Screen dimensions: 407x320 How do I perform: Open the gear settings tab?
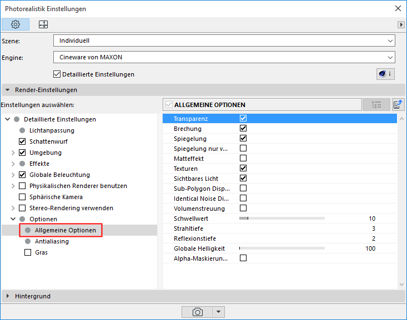coord(16,24)
